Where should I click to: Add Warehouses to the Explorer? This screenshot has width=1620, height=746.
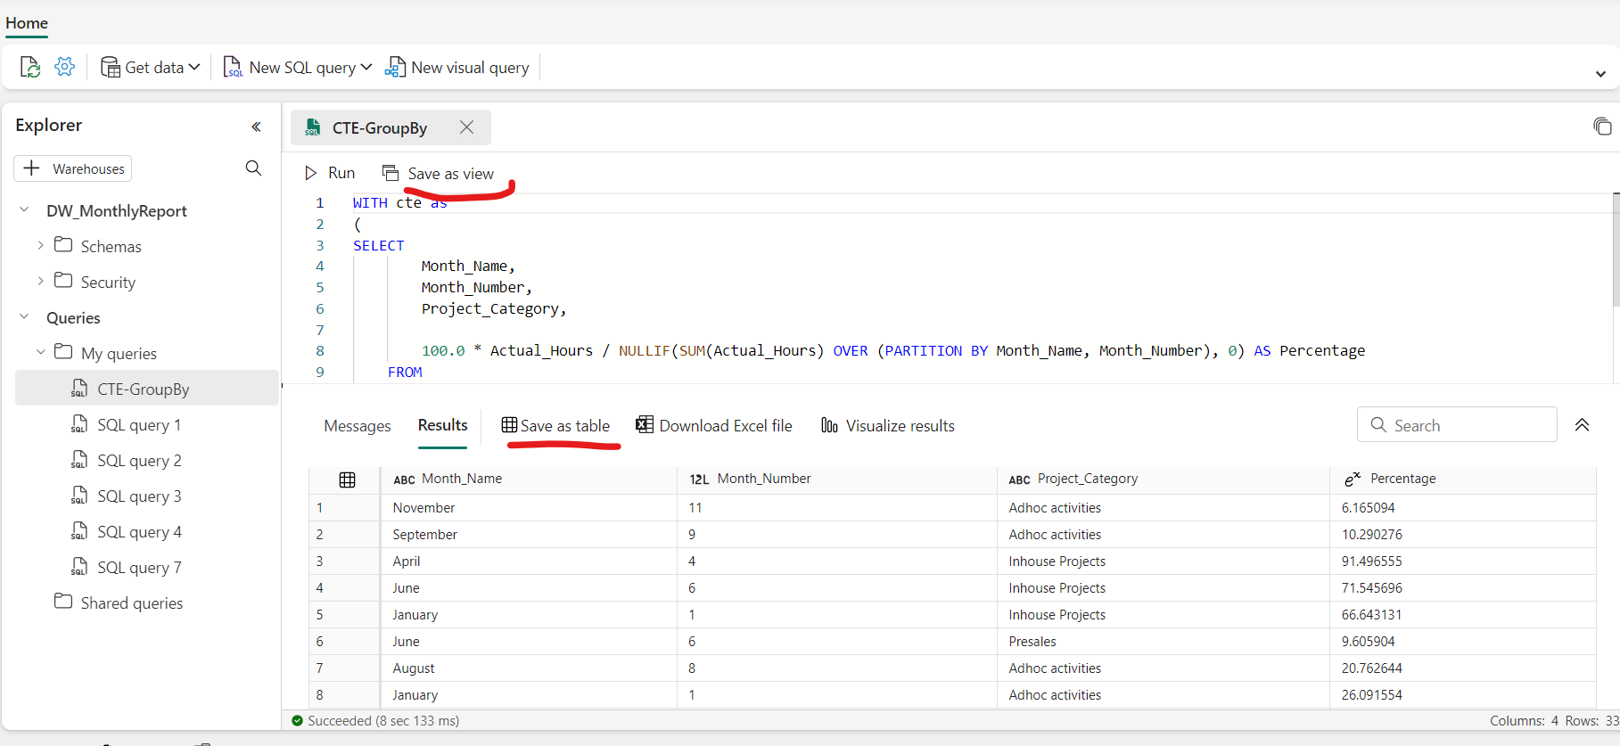(73, 168)
